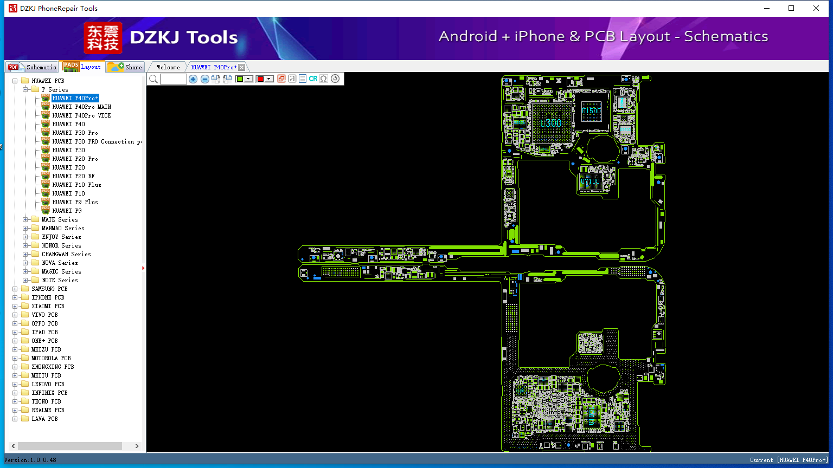Collapse the P Series folder

(25, 89)
